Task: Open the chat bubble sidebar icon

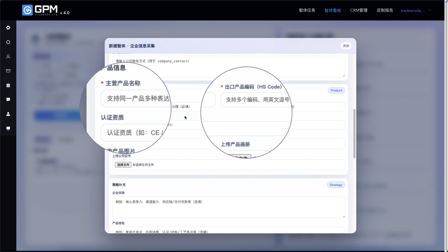Action: coord(8,100)
